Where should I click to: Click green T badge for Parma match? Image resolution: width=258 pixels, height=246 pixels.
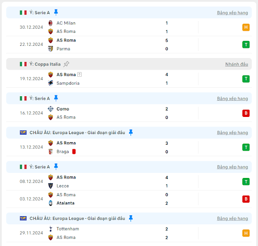point(246,44)
